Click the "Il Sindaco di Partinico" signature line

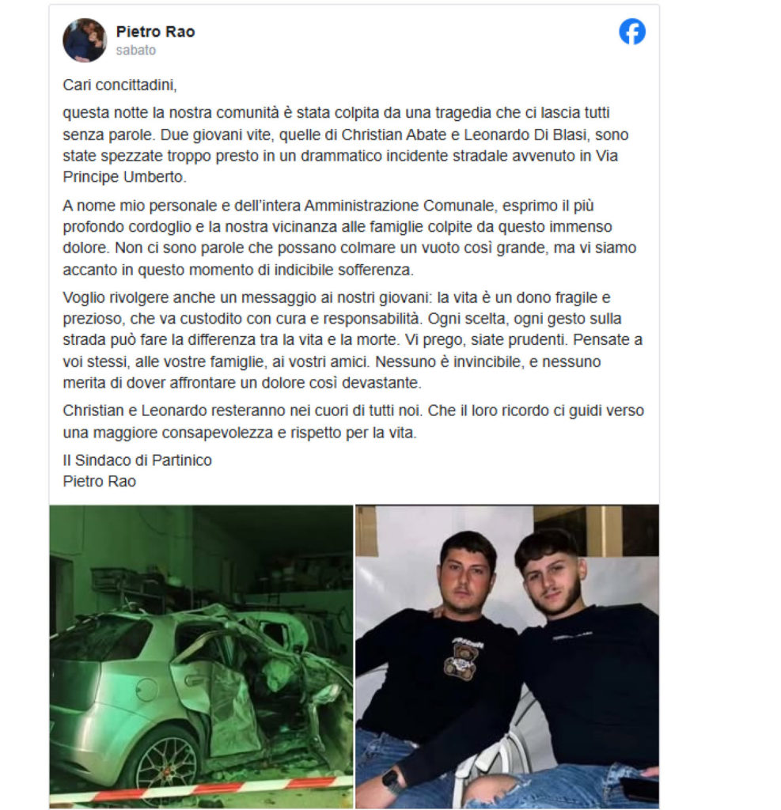point(138,460)
